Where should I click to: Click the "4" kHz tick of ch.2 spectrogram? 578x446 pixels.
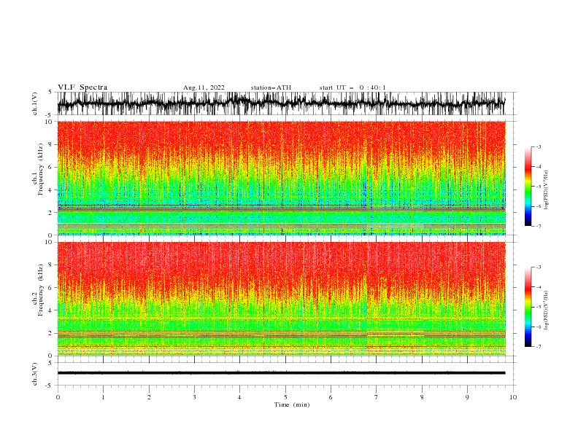point(50,310)
